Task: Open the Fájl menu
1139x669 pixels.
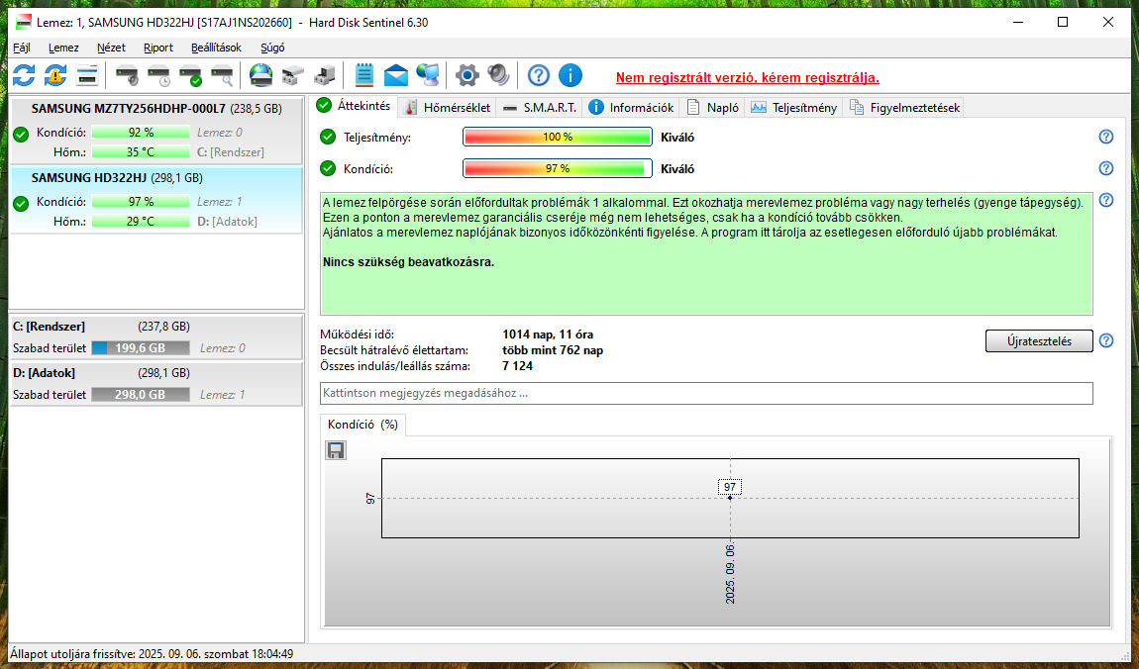Action: tap(22, 48)
